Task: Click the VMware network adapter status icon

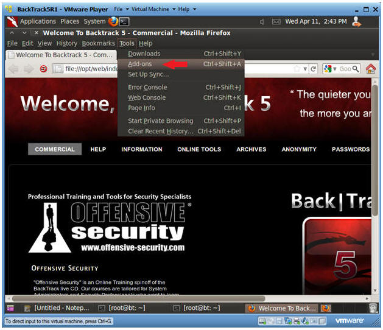Action: click(288, 321)
